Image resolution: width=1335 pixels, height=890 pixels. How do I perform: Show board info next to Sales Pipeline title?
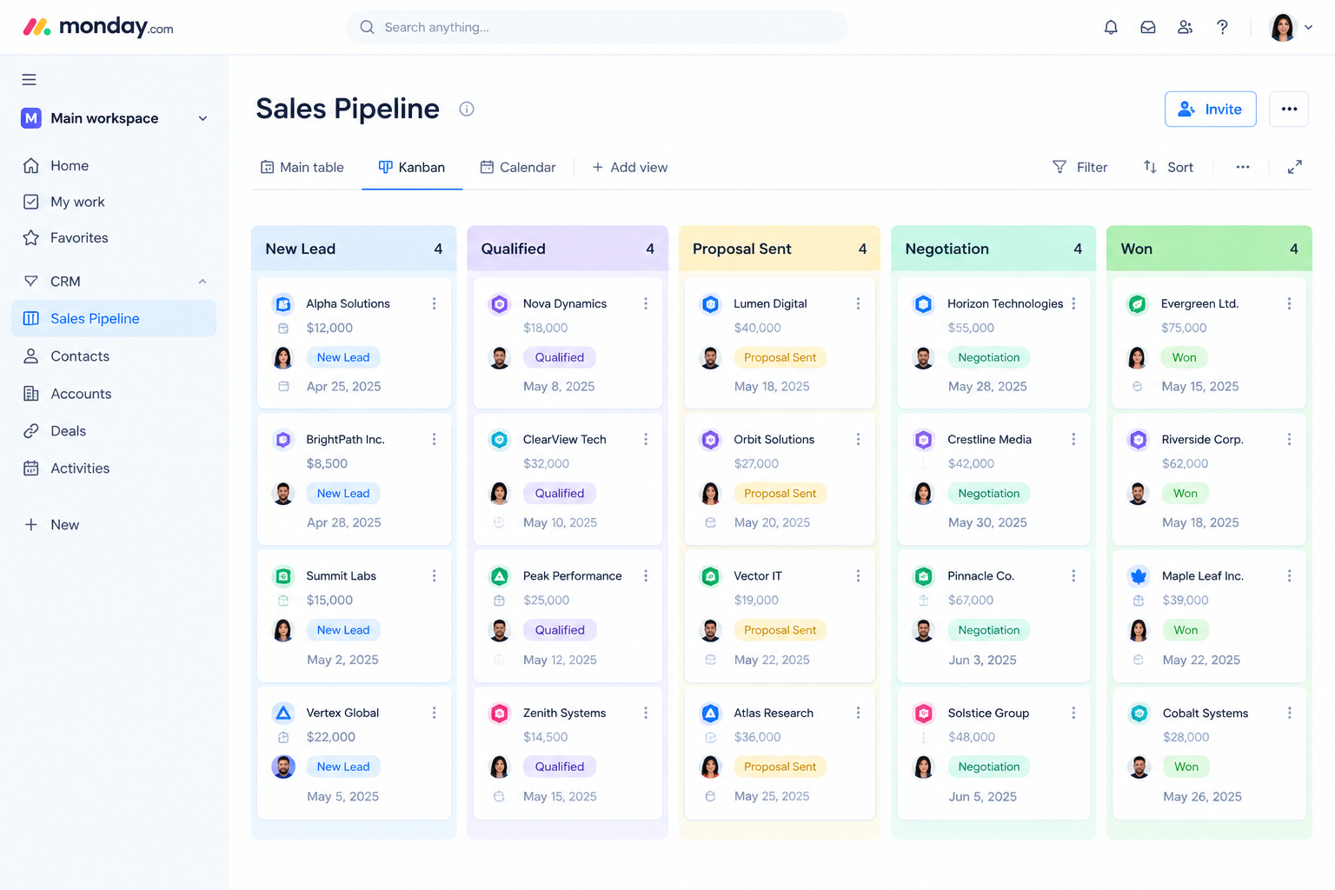pyautogui.click(x=467, y=109)
